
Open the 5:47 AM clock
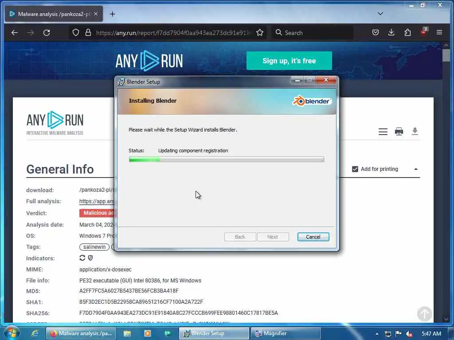pos(431,334)
